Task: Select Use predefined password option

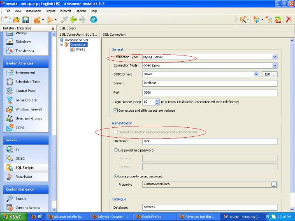Action: (x=116, y=150)
